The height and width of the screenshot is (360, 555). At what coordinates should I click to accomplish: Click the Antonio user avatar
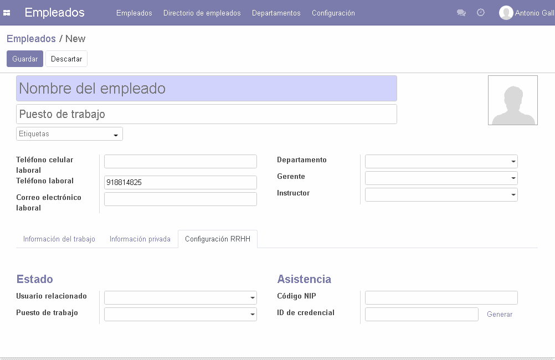point(506,13)
